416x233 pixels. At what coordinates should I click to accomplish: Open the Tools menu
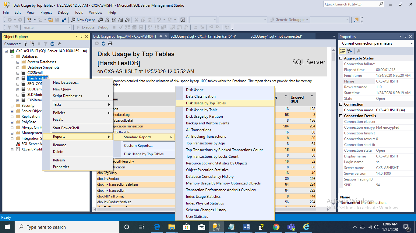point(79,12)
